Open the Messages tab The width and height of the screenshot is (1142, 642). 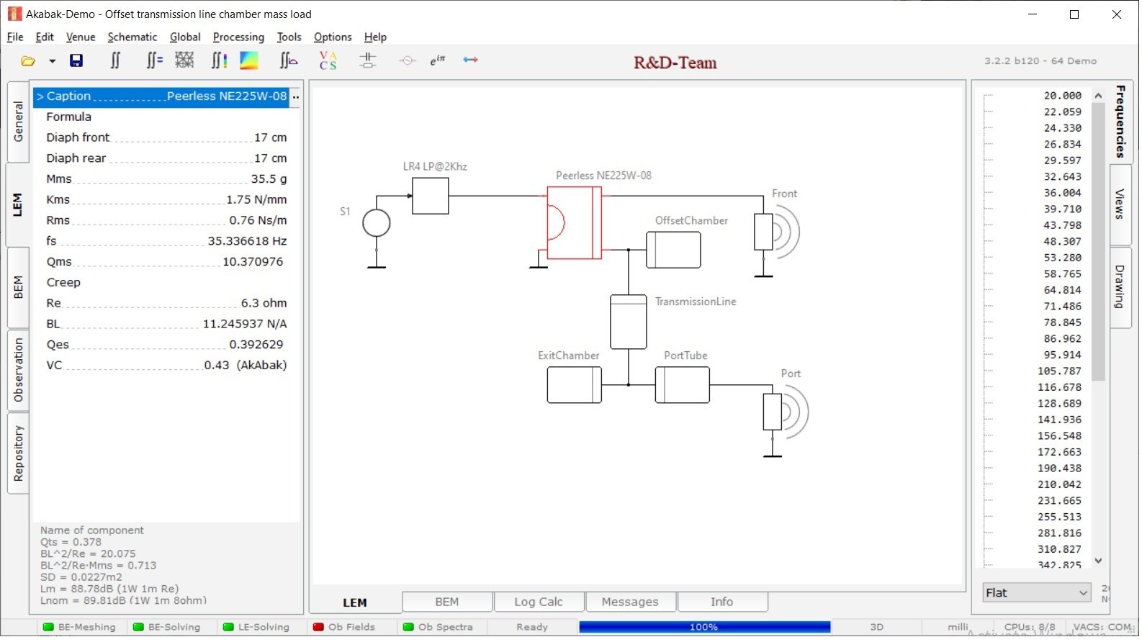pyautogui.click(x=630, y=602)
